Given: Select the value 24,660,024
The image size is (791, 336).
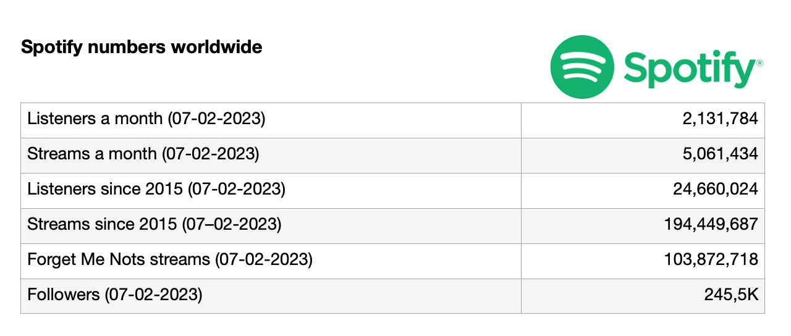Looking at the screenshot, I should click(x=716, y=189).
